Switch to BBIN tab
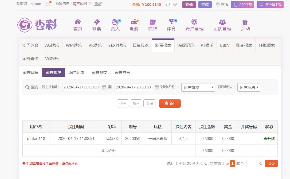The height and width of the screenshot is (179, 290). [225, 45]
